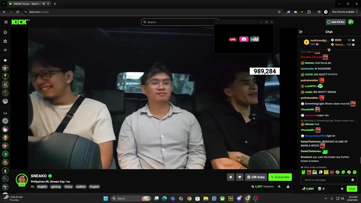Screen dimensions: 361x203
Task: Click the camera thumbnail in popup window
Action: [255, 39]
